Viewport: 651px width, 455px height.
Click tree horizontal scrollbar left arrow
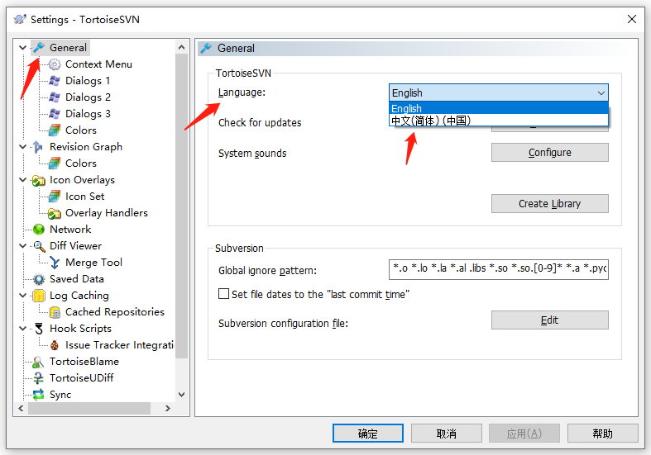pyautogui.click(x=21, y=408)
